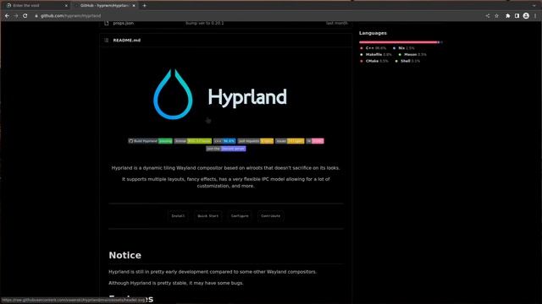
Task: Select the GitHub hyprwm/Hyprland tab
Action: (104, 6)
